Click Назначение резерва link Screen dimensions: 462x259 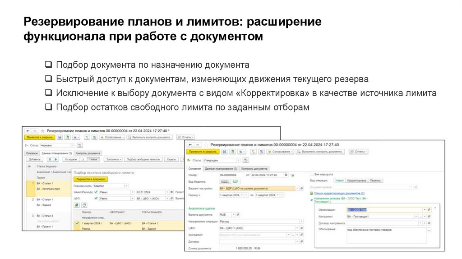(341, 200)
